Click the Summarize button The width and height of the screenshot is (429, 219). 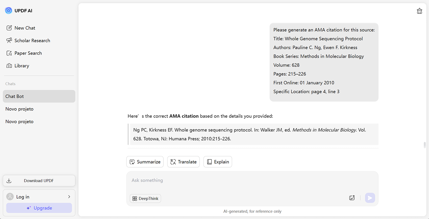(145, 162)
